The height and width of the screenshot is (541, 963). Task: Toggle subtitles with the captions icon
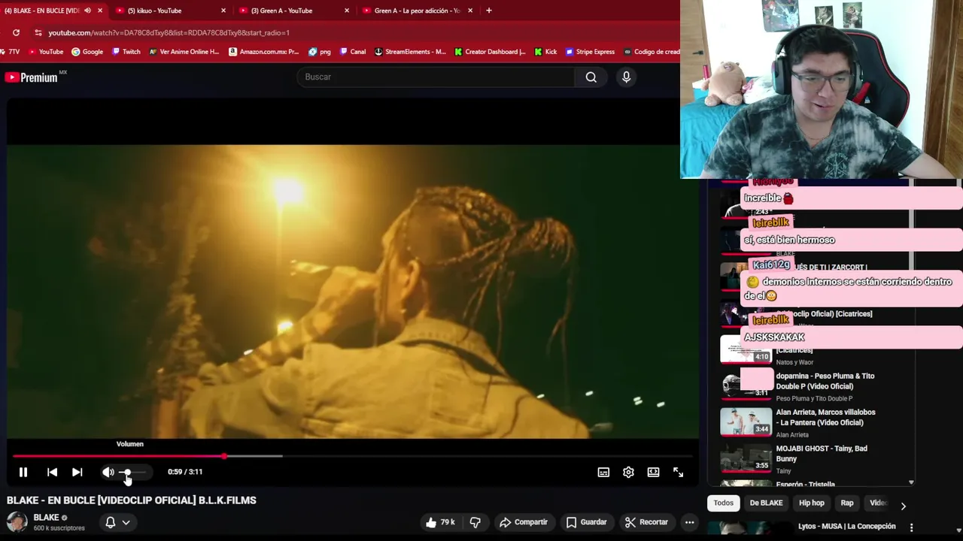[603, 472]
